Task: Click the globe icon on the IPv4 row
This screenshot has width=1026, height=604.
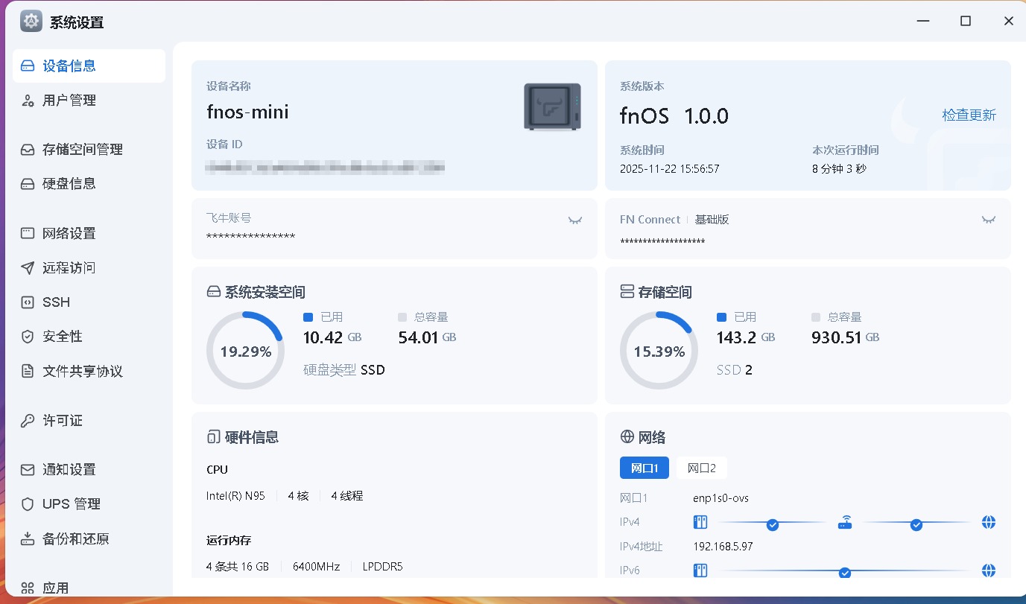Action: (x=988, y=524)
